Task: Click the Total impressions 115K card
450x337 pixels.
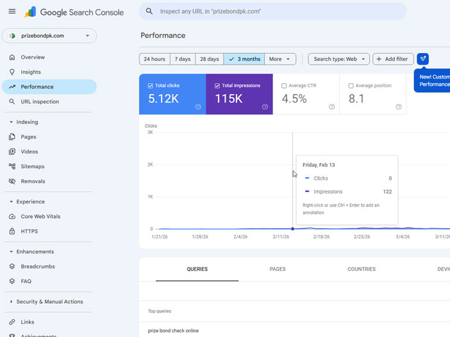Action: pyautogui.click(x=239, y=94)
